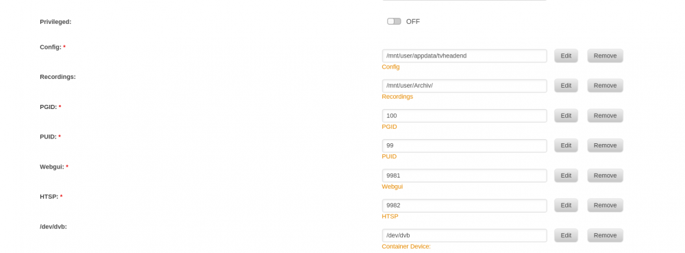The image size is (685, 253).
Task: Remove the Recordings path entry
Action: tap(605, 86)
